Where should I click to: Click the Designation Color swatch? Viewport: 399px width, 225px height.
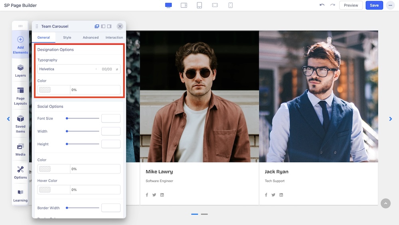coord(45,90)
